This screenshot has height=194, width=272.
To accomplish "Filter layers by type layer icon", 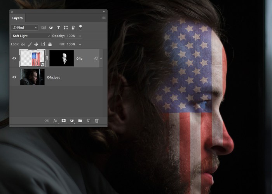I will pyautogui.click(x=58, y=28).
